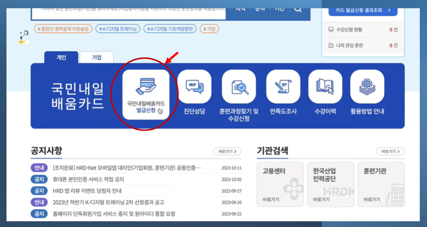Open the 고용센터 institution card
Image resolution: width=427 pixels, height=227 pixels.
click(x=280, y=184)
